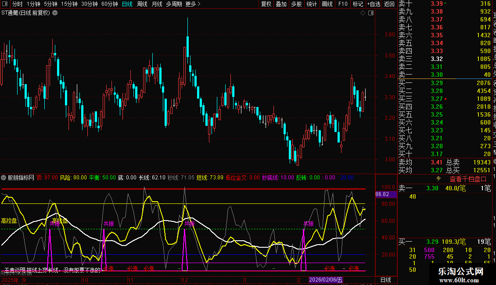
Task: Switch to the 周线 weekly chart
Action: tap(142, 4)
